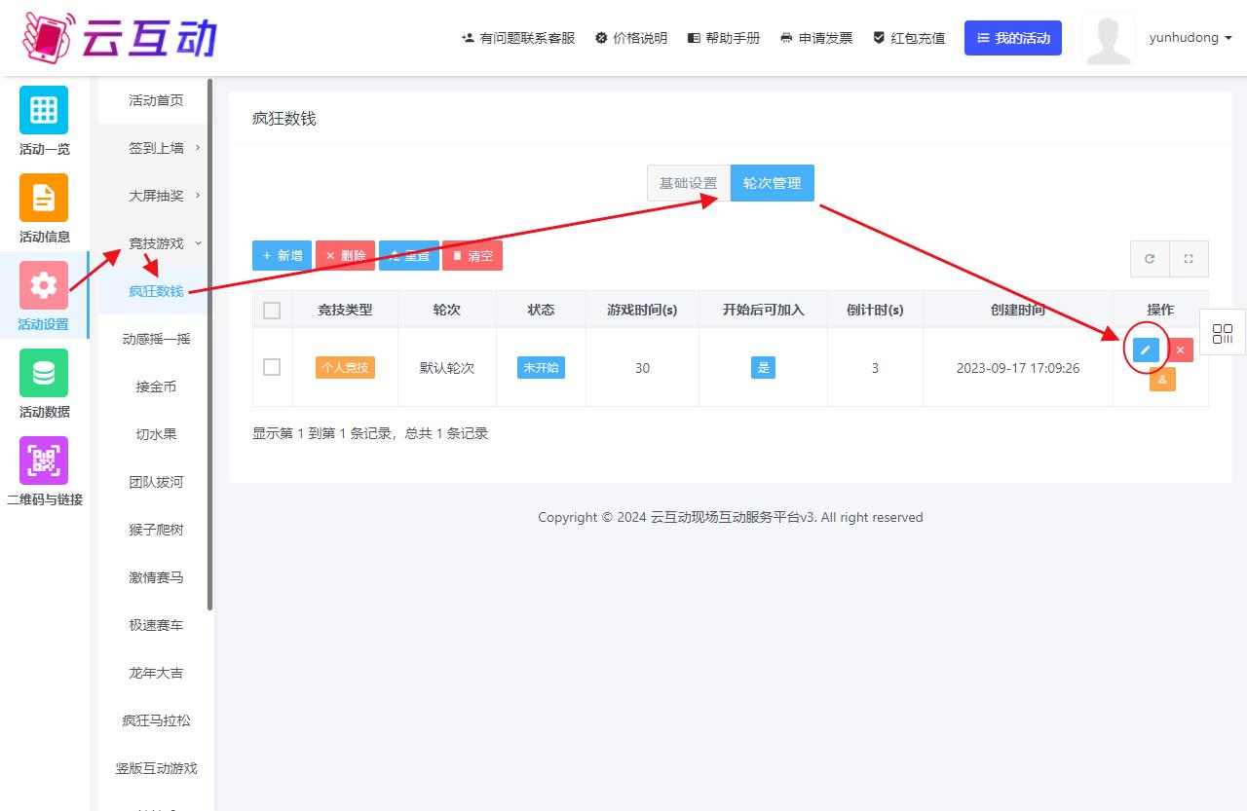This screenshot has height=811, width=1247.
Task: Open 活动信息 in the sidebar
Action: pyautogui.click(x=44, y=208)
